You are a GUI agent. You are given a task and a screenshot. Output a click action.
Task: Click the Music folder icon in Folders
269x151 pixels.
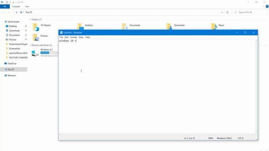pyautogui.click(x=214, y=26)
